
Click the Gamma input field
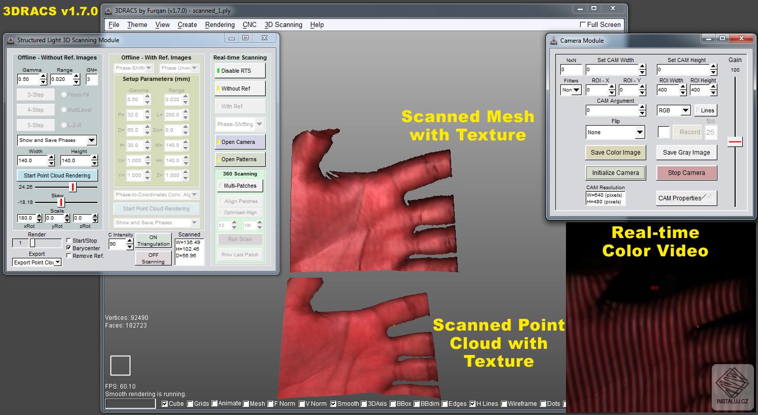pos(27,79)
